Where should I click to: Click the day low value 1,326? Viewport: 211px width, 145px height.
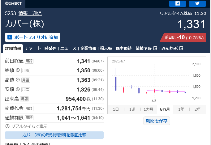[83, 90]
